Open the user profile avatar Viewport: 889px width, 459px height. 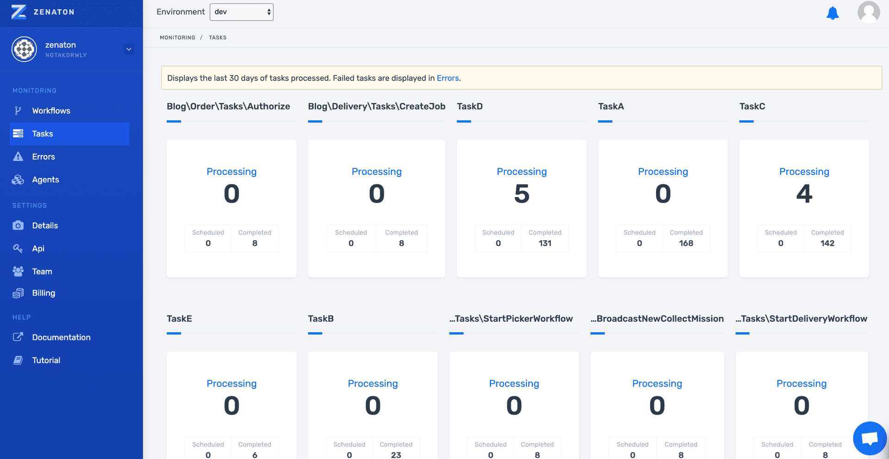[x=869, y=12]
